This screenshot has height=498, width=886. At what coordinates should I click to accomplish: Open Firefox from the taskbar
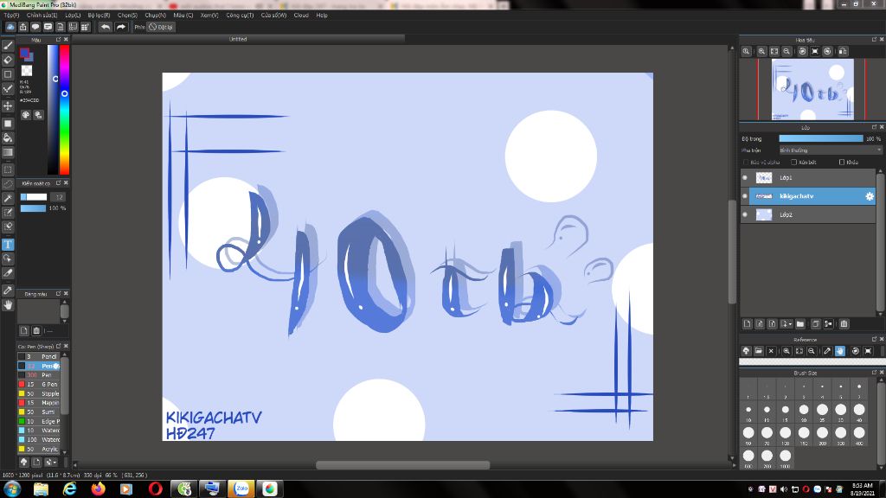[99, 488]
